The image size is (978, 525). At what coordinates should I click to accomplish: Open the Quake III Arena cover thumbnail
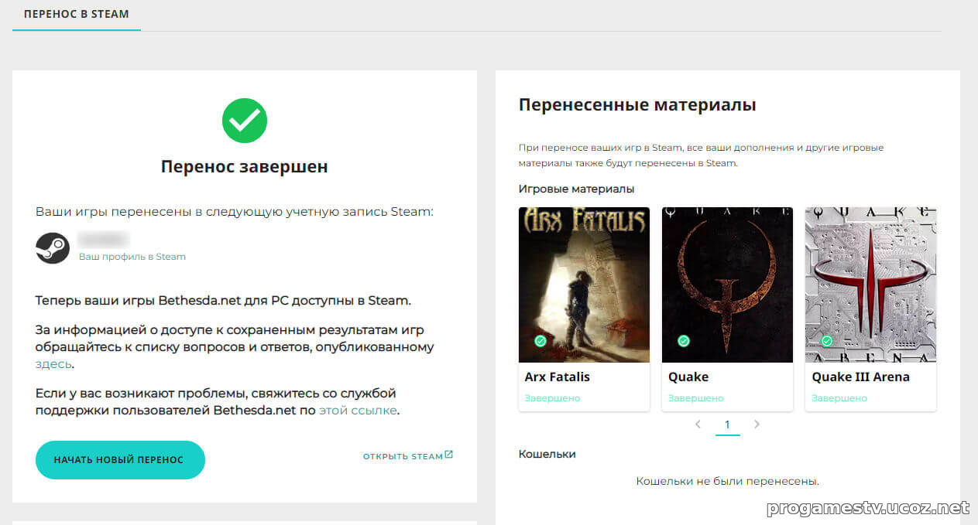pyautogui.click(x=870, y=285)
